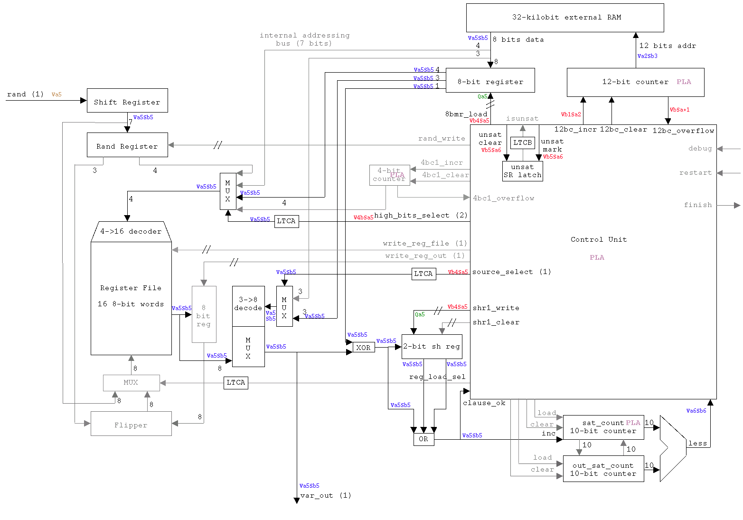Select the out_sat_count 10-bit counter
This screenshot has width=743, height=520.
coord(603,469)
